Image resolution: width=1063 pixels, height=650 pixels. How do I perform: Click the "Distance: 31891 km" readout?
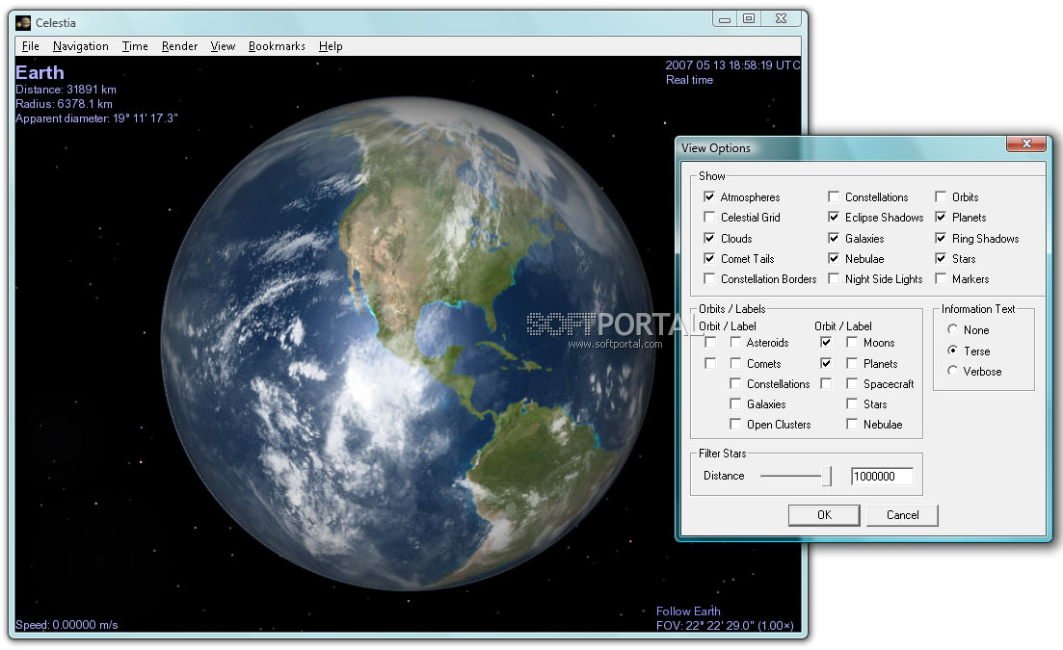66,90
